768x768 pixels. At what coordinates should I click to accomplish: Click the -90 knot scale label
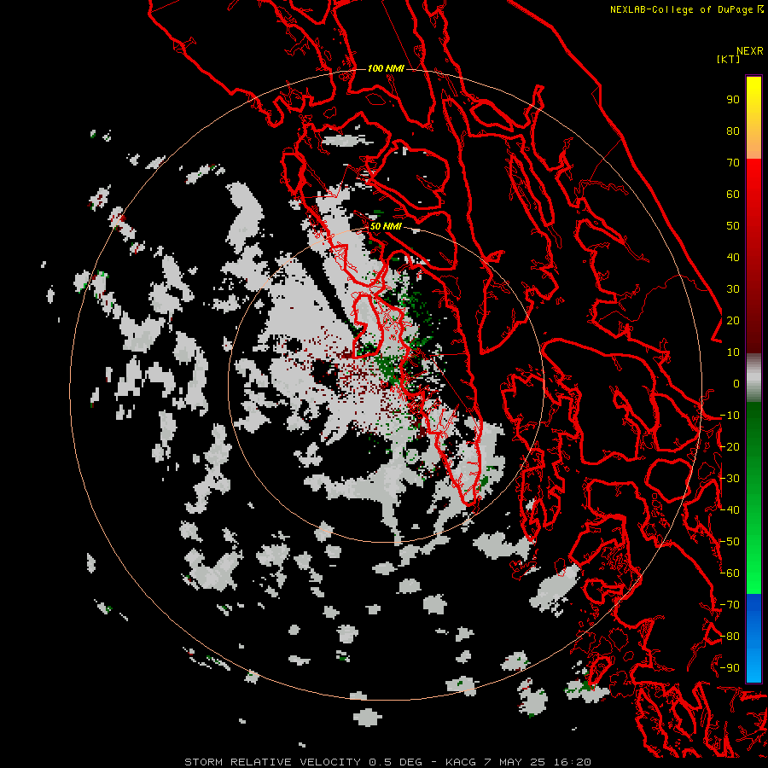pos(730,668)
